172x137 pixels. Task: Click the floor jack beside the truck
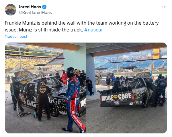(x=24, y=114)
